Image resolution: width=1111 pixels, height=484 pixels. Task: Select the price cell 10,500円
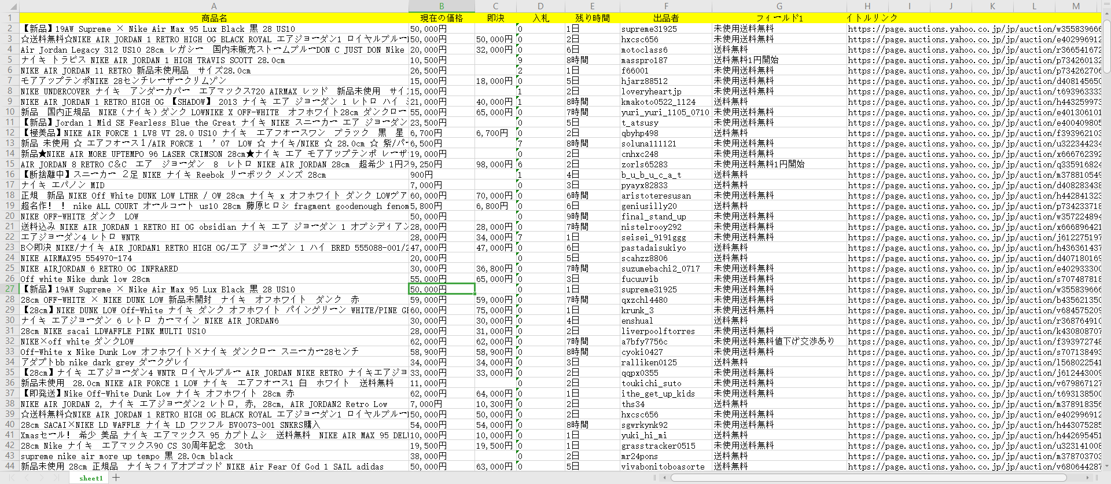(x=442, y=60)
